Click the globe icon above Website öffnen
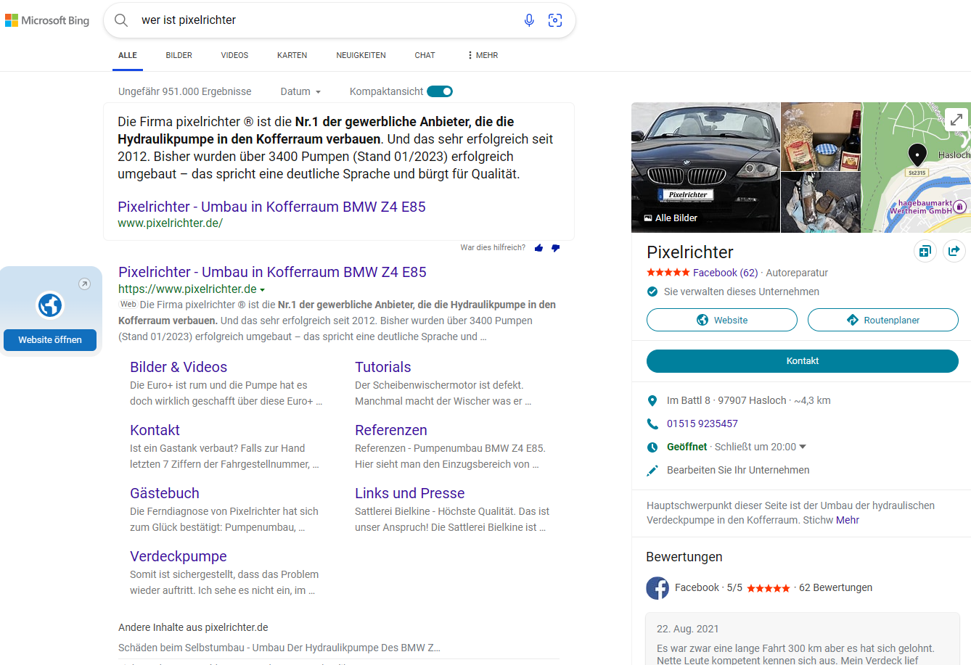The width and height of the screenshot is (971, 665). click(x=50, y=305)
